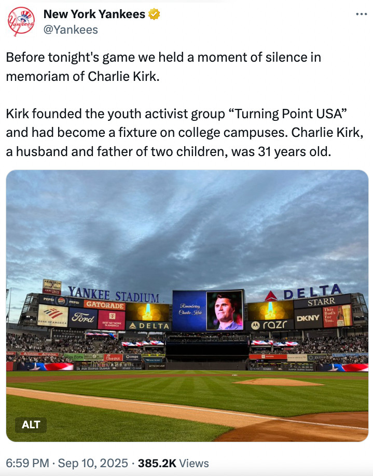Visit the @Yankees handle link
The image size is (373, 476).
coord(71,30)
